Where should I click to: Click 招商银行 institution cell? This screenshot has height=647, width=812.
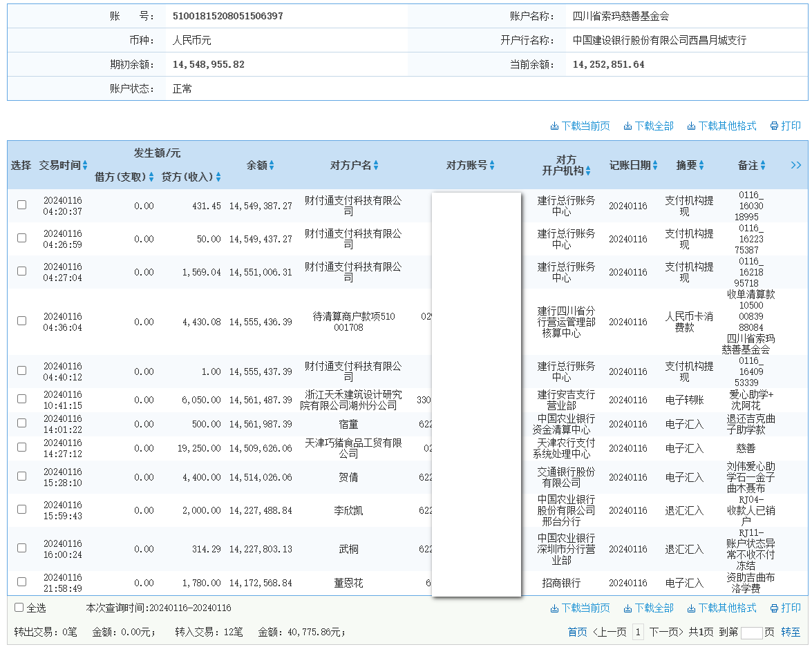click(561, 583)
